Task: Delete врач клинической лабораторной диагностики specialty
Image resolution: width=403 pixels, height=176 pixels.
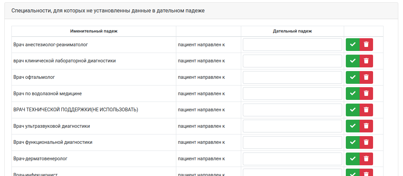Action: [366, 61]
